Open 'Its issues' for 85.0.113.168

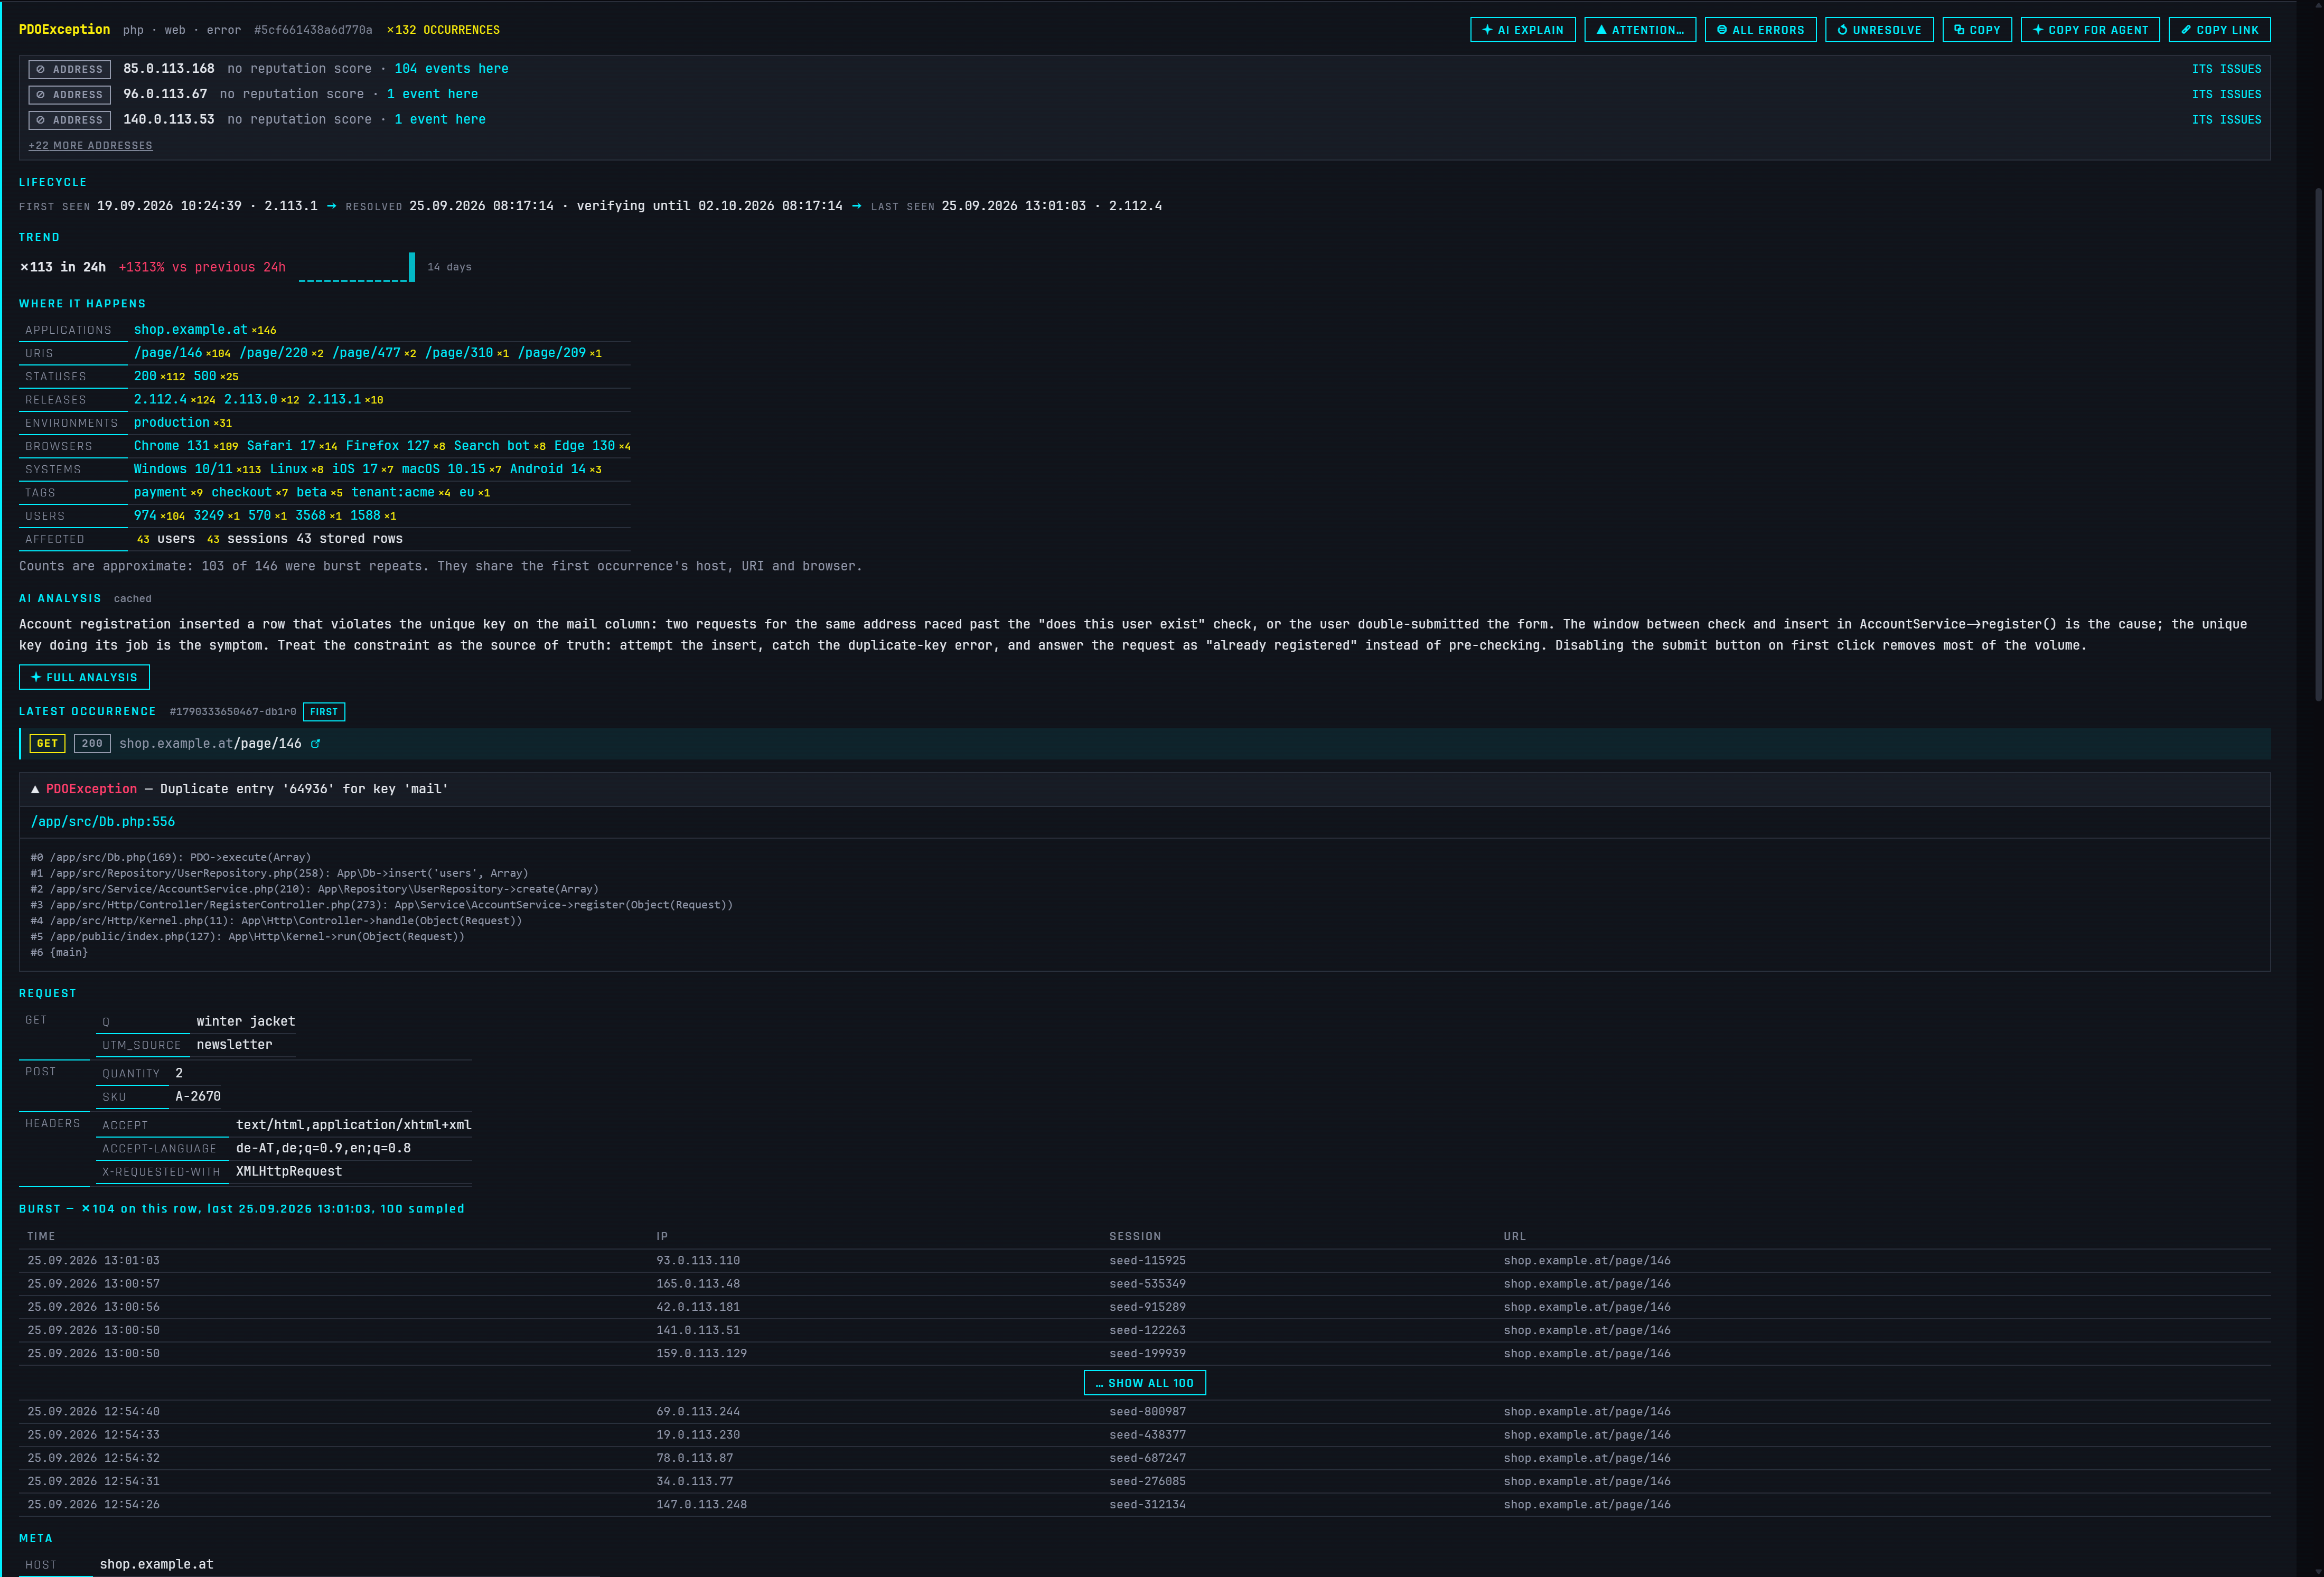[2226, 69]
